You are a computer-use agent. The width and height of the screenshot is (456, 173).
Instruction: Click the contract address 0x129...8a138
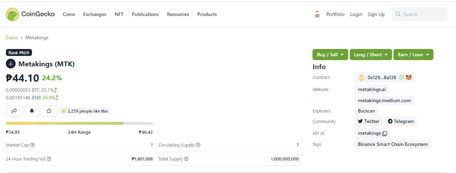pos(382,77)
